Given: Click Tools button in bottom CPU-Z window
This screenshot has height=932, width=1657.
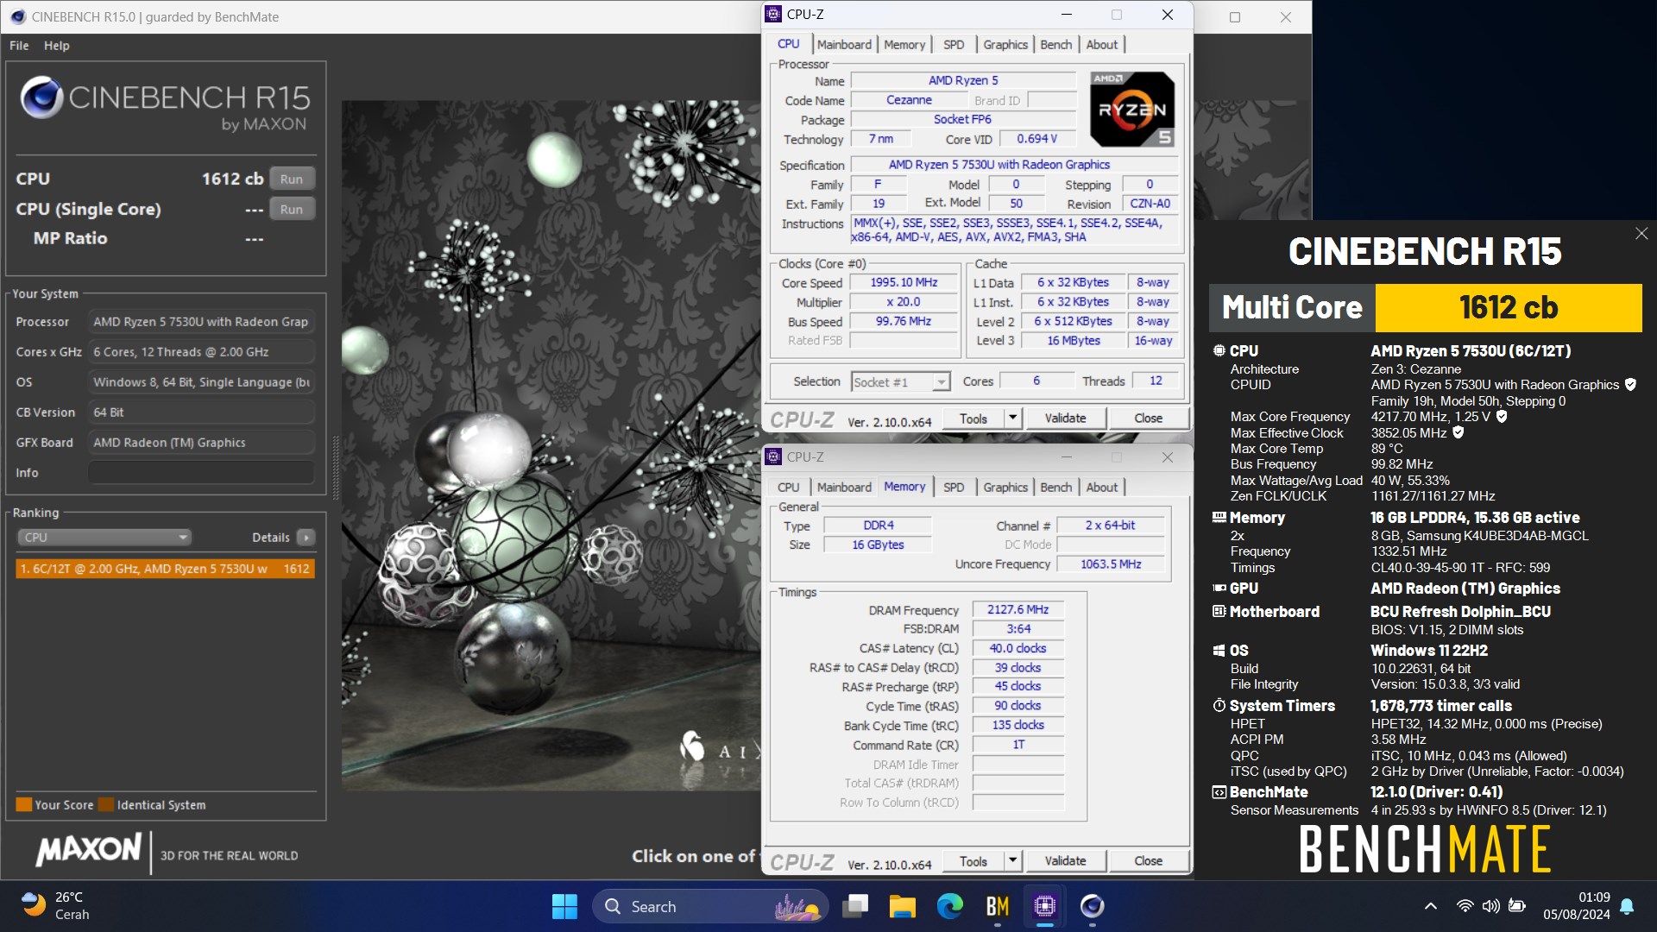Looking at the screenshot, I should pos(973,861).
